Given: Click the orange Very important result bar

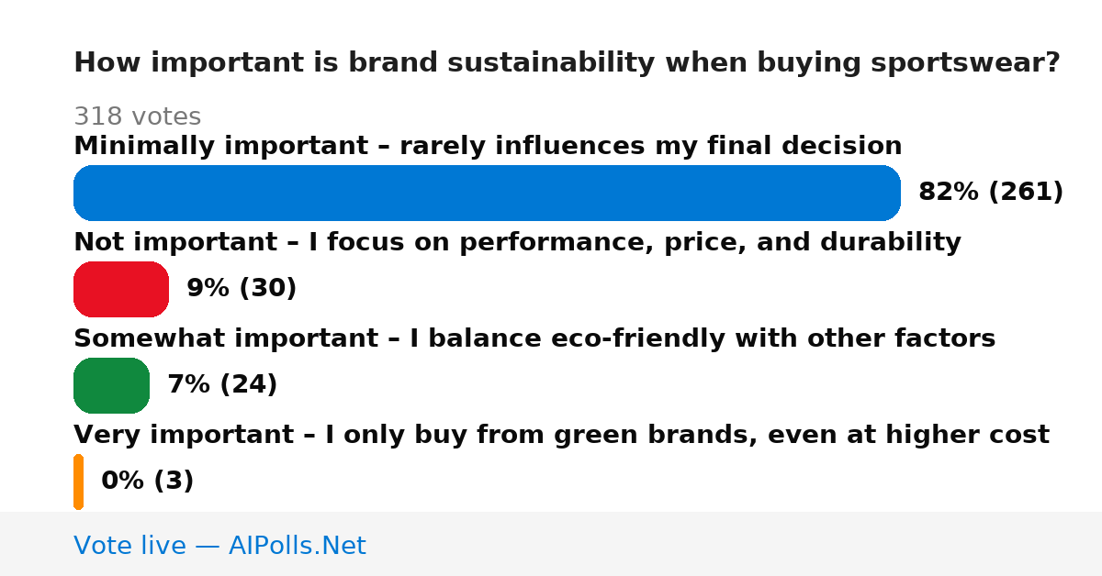Looking at the screenshot, I should [78, 482].
